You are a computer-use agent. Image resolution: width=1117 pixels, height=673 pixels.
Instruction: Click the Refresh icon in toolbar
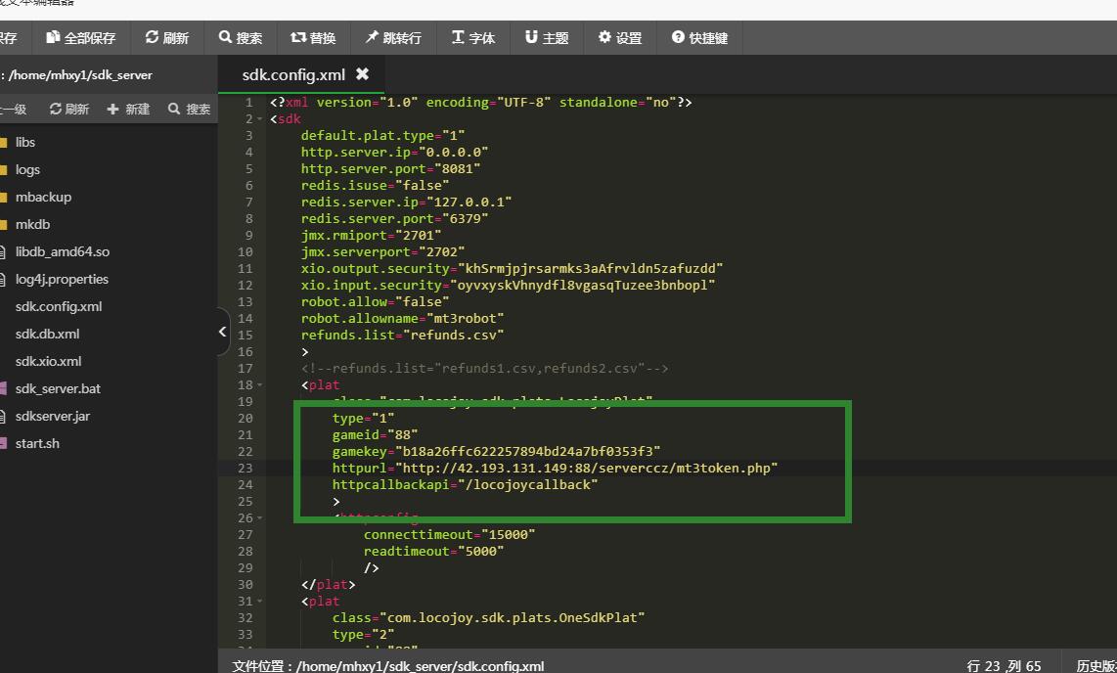pos(166,38)
